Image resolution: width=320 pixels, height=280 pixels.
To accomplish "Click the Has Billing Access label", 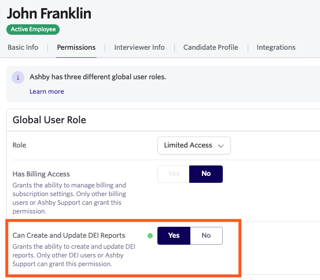I will pyautogui.click(x=41, y=174).
